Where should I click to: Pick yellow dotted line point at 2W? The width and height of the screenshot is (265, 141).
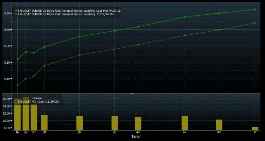[x=26, y=79]
